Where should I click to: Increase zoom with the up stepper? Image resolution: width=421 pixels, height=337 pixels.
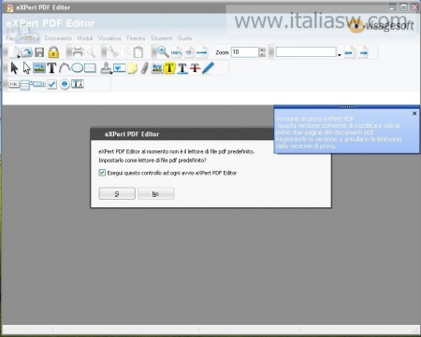tap(263, 49)
